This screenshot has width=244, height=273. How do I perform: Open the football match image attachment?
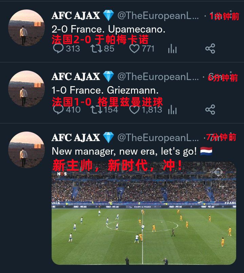tap(144, 213)
